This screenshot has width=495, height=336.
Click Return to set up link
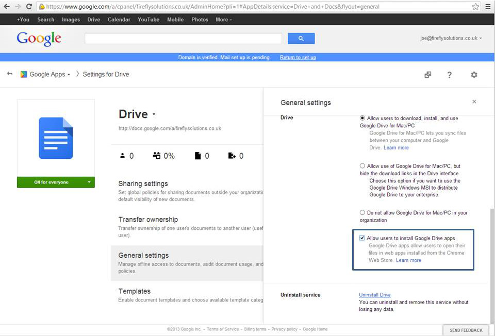(298, 58)
